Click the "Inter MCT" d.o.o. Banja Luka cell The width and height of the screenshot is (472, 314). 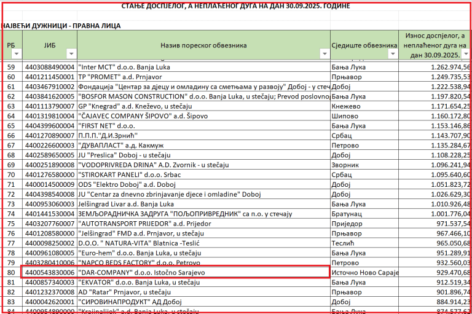coord(203,67)
